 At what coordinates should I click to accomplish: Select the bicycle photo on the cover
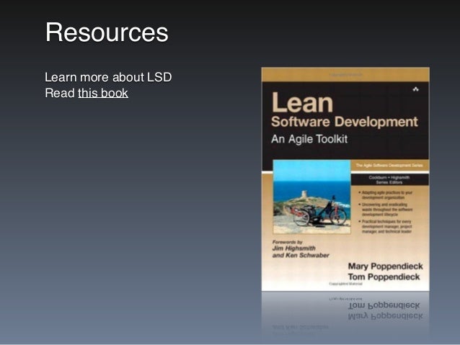[x=312, y=197]
